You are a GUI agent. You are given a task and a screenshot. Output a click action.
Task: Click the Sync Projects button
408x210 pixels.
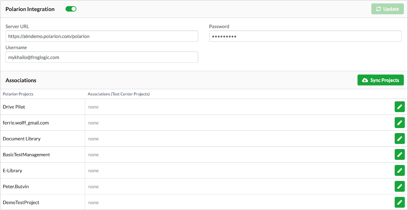(x=380, y=80)
